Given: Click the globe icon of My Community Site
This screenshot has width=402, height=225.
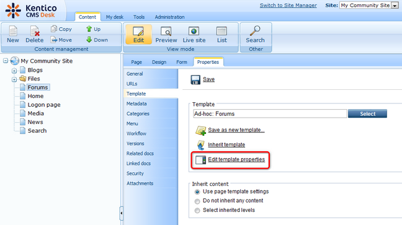Looking at the screenshot, I should [x=15, y=61].
